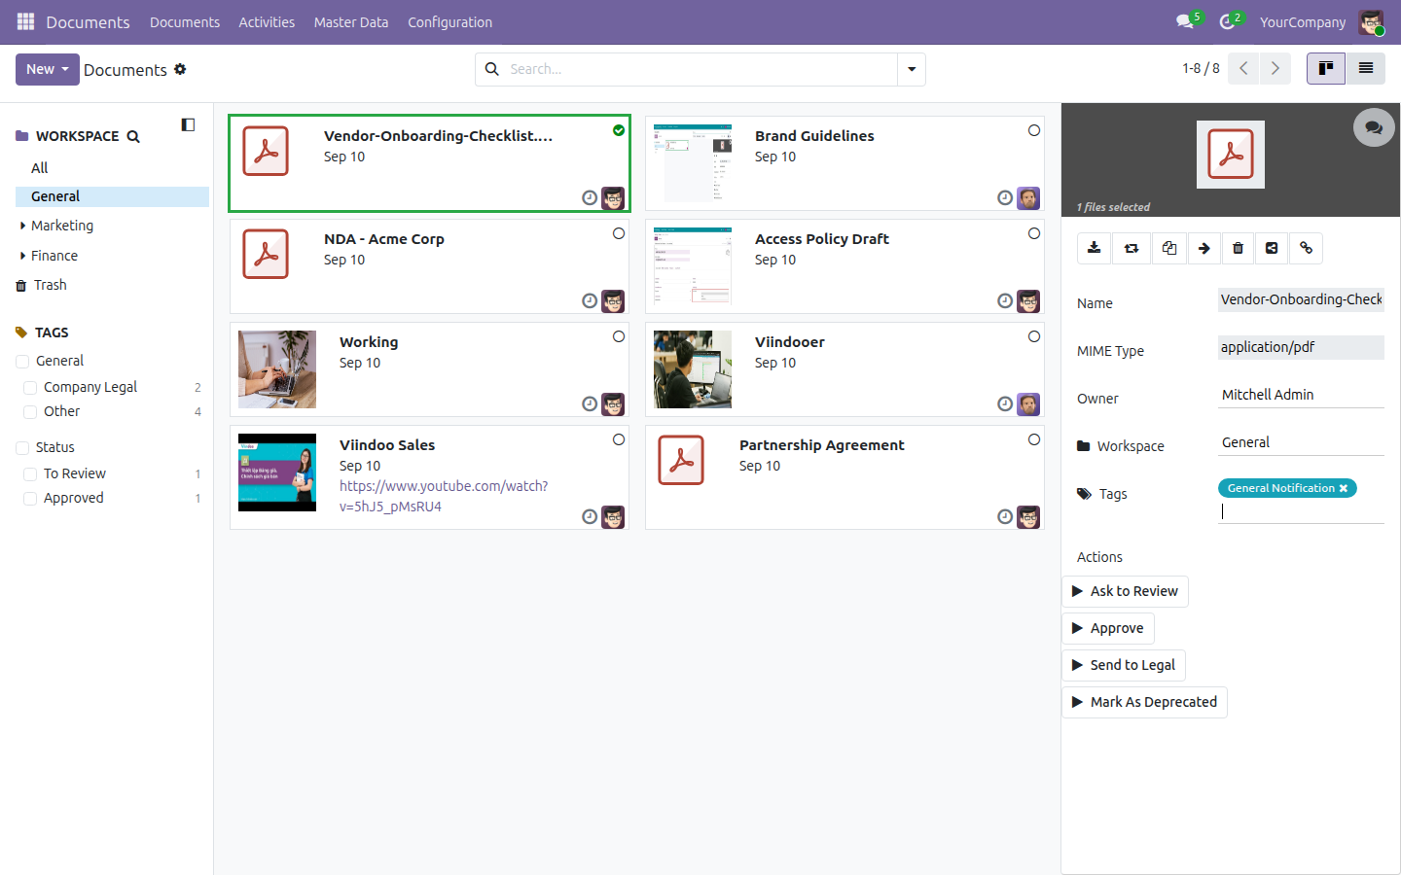
Task: Click the Send to Legal action
Action: coord(1124,665)
